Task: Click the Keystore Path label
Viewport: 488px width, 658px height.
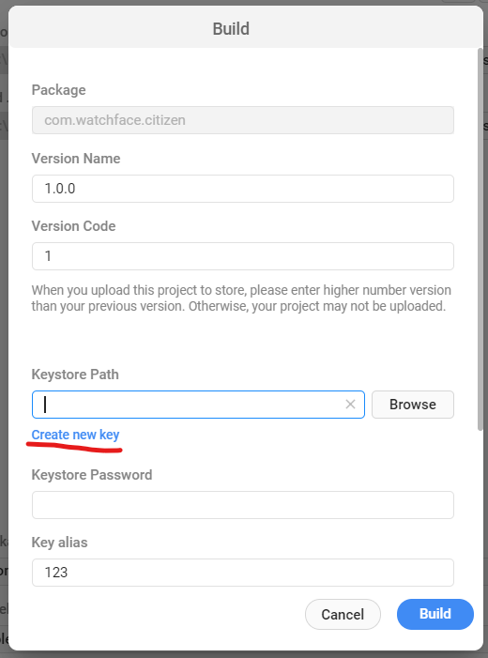Action: (75, 374)
